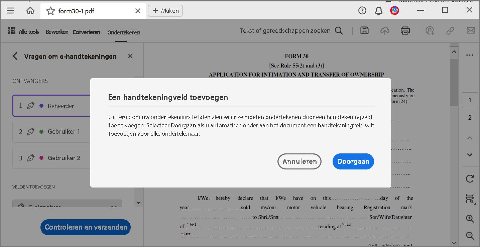Go back using the Vragen om e-handtekeningen chevron
Image resolution: width=480 pixels, height=247 pixels.
[15, 56]
